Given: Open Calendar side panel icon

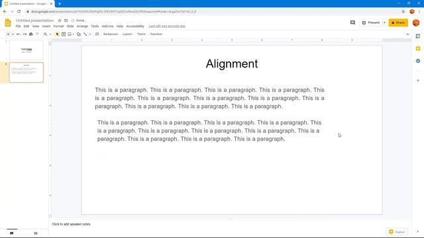Looking at the screenshot, I should pyautogui.click(x=418, y=36).
